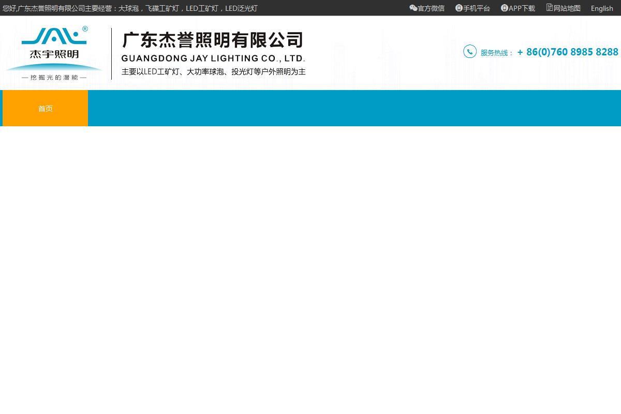The height and width of the screenshot is (414, 621).
Task: Click the 广东杰誉照明有限公司 company title
Action: pos(213,40)
